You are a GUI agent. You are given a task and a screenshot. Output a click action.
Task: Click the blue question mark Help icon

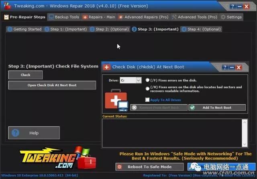(15, 133)
